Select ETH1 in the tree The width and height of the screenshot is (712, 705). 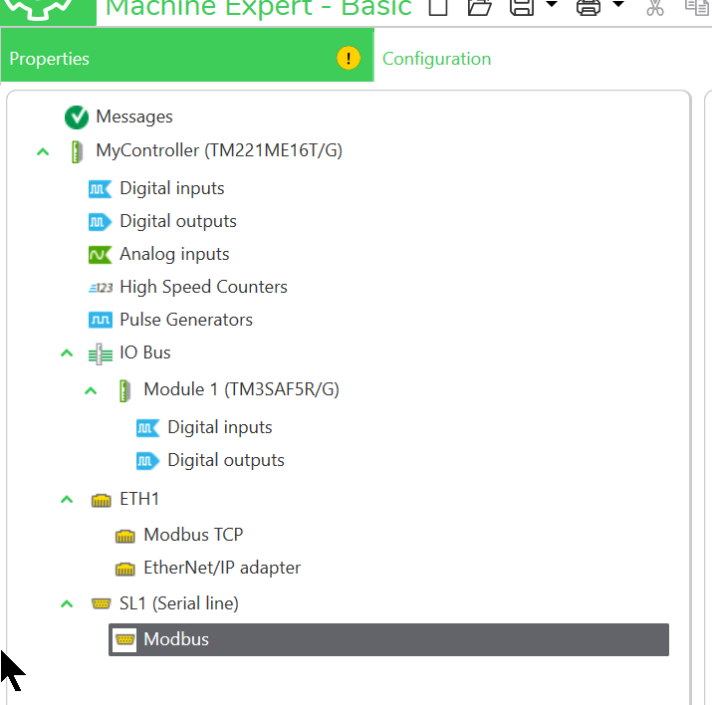click(x=139, y=499)
